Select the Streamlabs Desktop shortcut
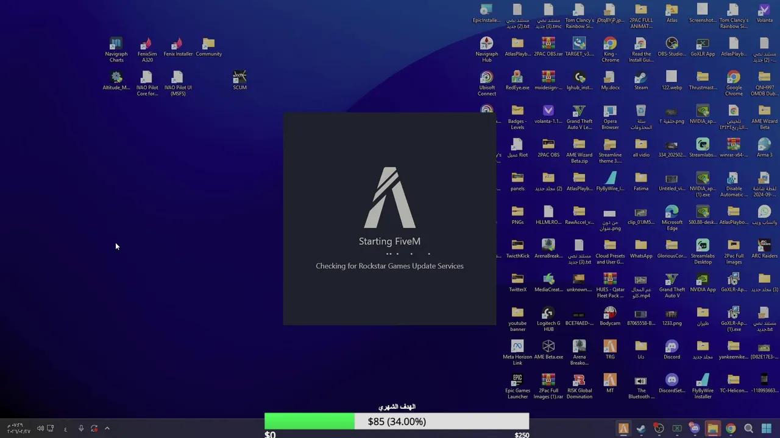 tap(703, 252)
